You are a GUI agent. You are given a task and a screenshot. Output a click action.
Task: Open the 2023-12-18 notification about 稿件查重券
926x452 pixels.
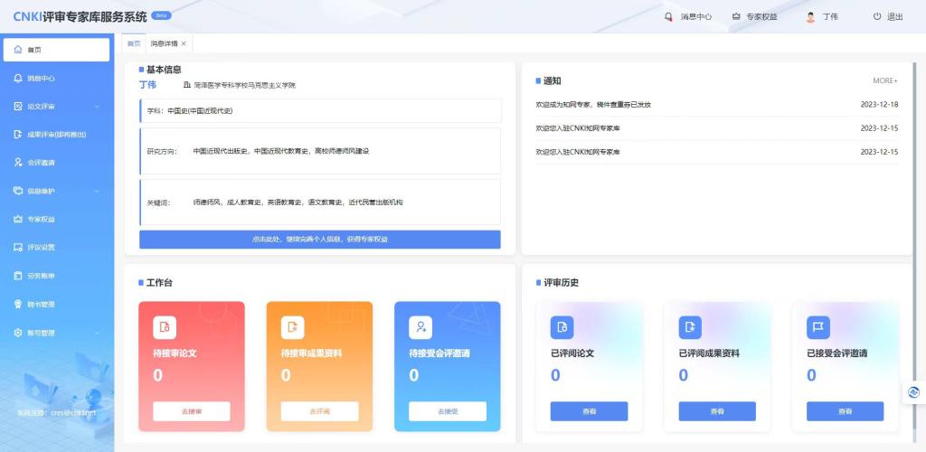tap(593, 105)
